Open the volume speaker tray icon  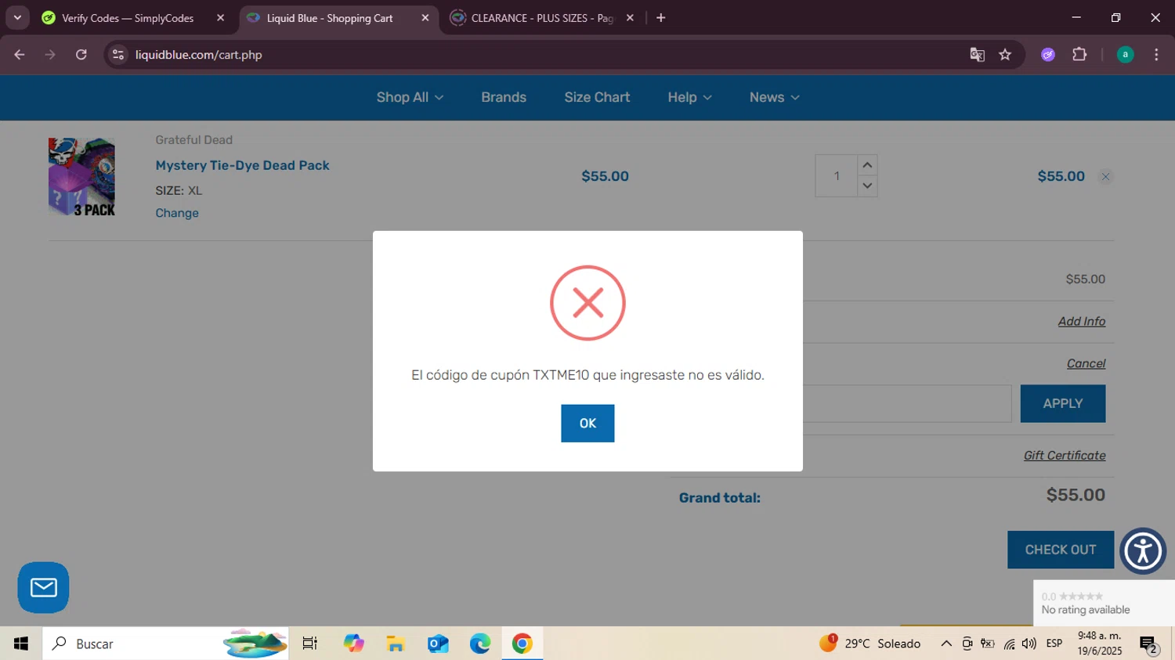[x=1029, y=644]
